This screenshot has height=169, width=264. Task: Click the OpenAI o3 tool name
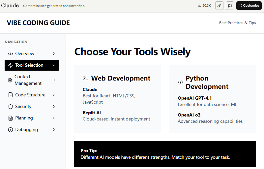coord(189,115)
